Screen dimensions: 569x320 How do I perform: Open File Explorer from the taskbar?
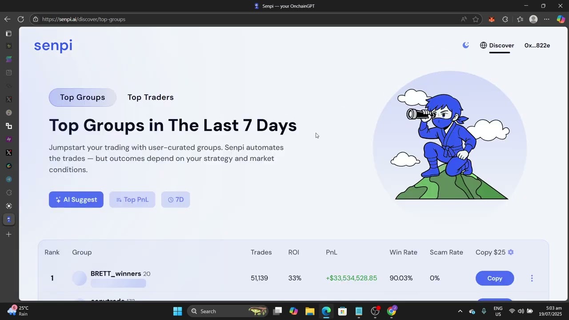tap(310, 311)
